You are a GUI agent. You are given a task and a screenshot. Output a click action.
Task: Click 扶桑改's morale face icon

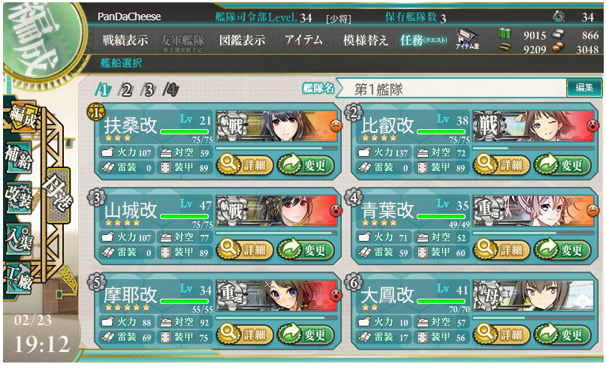[336, 125]
